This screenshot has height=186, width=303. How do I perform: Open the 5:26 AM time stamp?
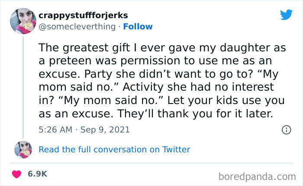click(x=54, y=129)
